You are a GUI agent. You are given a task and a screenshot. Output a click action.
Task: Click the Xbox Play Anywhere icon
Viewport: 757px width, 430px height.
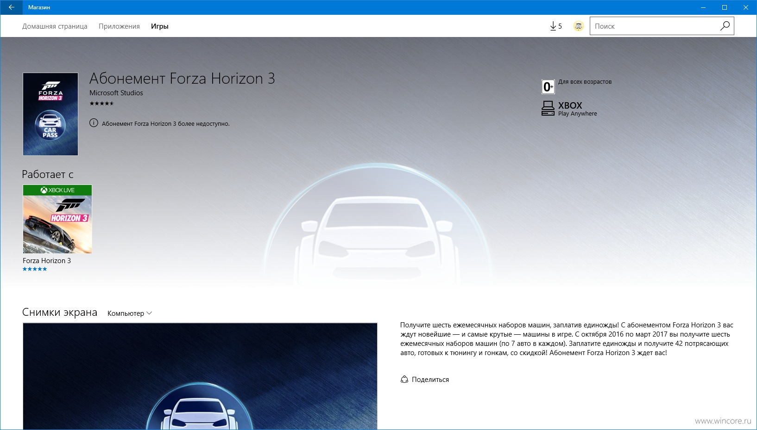point(548,109)
